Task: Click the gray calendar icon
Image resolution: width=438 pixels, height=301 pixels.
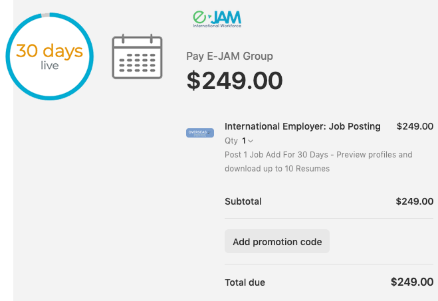Action: tap(137, 56)
